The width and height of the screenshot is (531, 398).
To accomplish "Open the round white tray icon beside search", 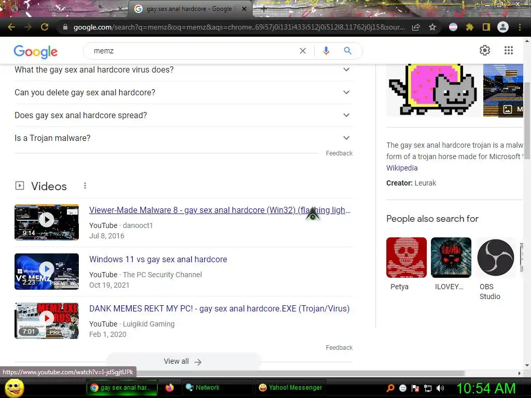I will pos(402,388).
